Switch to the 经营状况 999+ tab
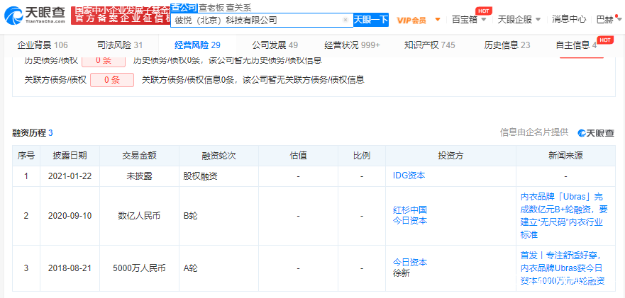Screen dimensions: 625x298 click(353, 45)
